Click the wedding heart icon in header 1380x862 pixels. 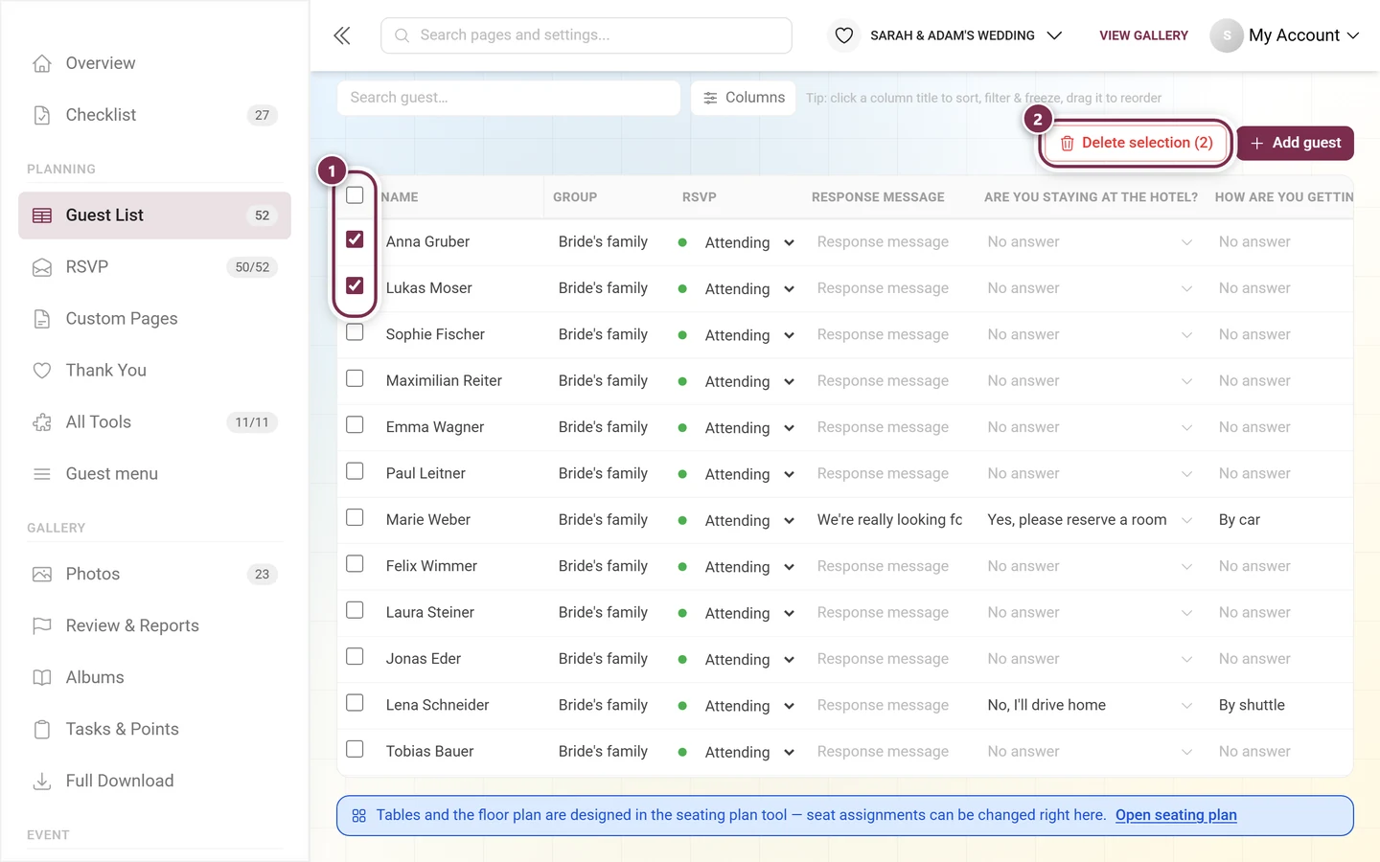pos(844,35)
